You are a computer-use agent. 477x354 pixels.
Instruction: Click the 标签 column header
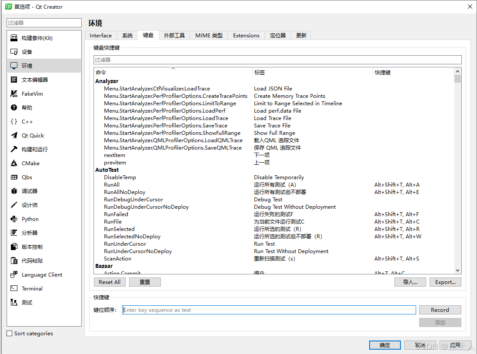pyautogui.click(x=313, y=73)
